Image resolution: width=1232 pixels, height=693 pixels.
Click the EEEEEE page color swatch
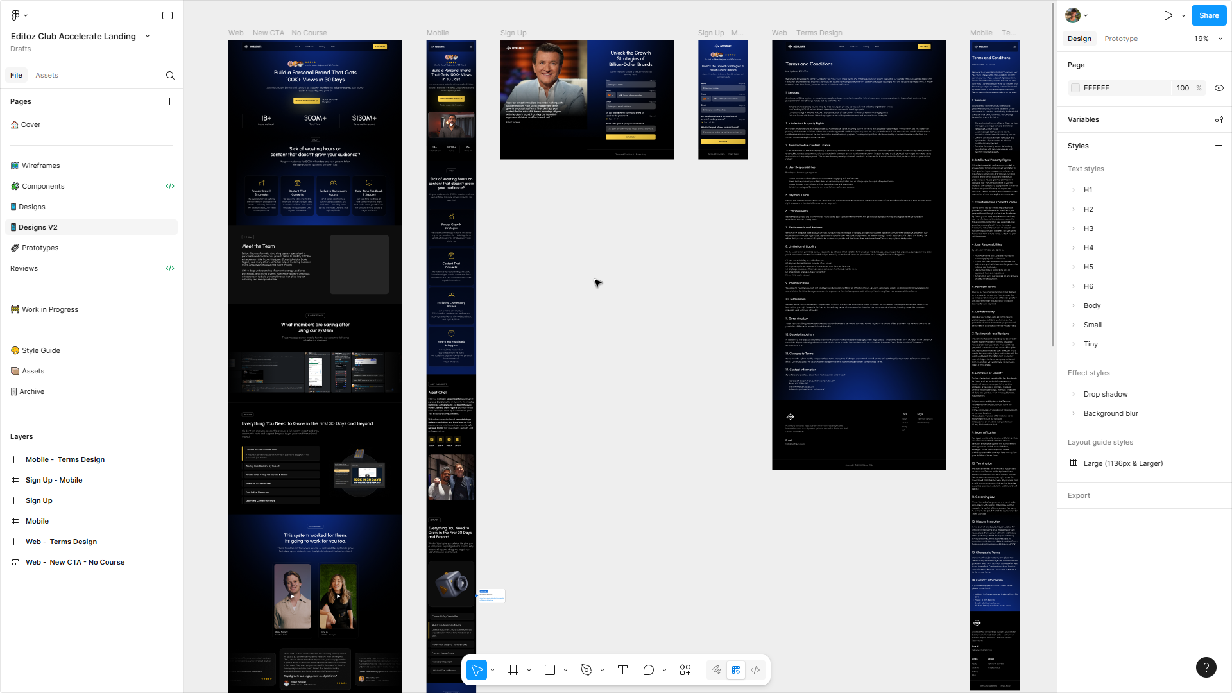coord(1075,88)
